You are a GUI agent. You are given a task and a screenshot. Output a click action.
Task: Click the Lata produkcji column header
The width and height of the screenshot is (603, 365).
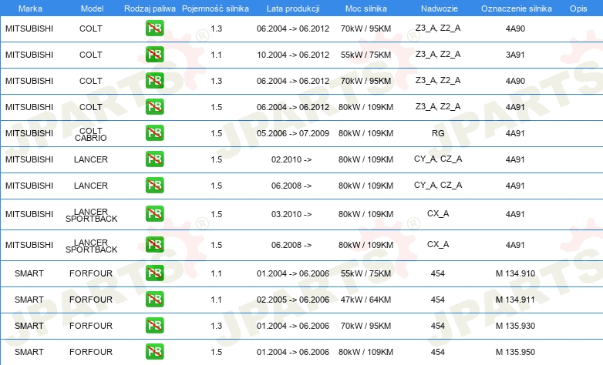click(x=293, y=8)
